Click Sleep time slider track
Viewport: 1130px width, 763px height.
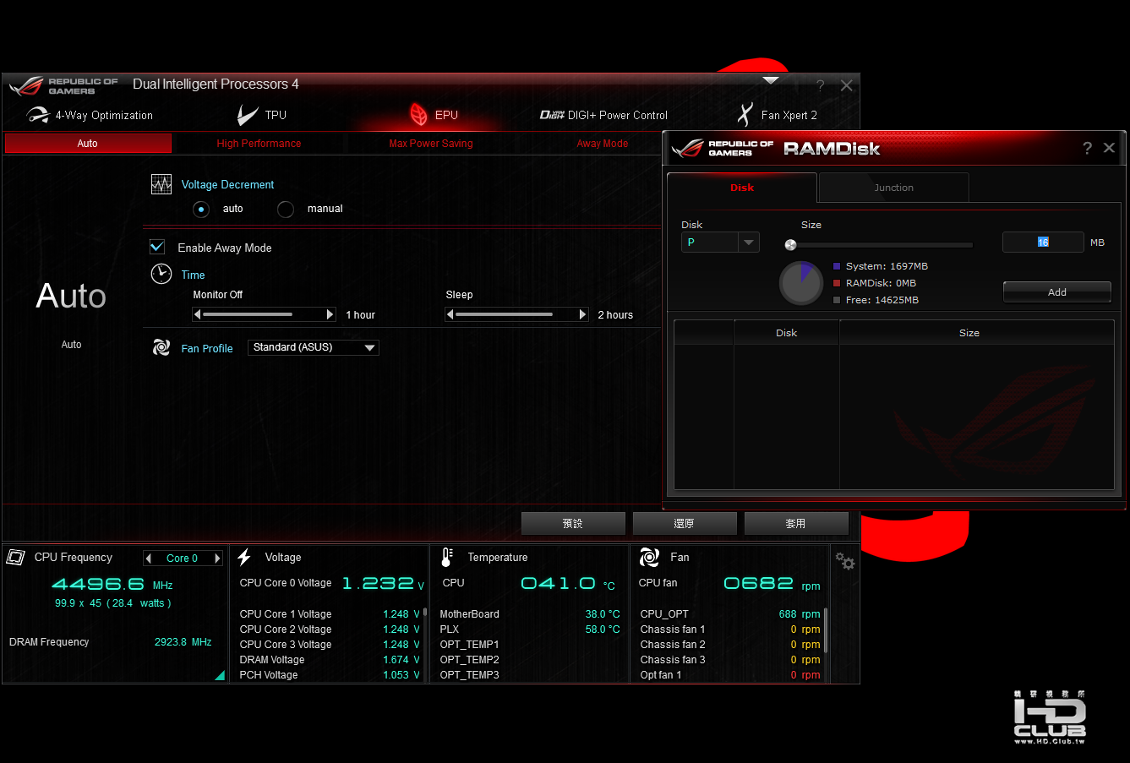[x=516, y=314]
